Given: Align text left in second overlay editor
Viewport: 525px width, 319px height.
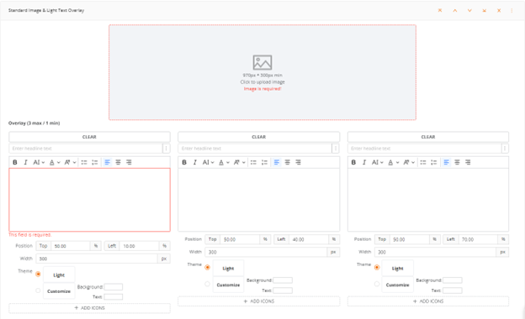Looking at the screenshot, I should tap(277, 162).
